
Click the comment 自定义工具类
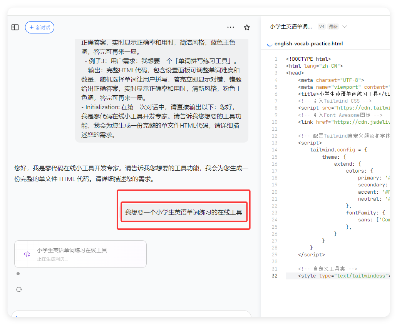328,269
